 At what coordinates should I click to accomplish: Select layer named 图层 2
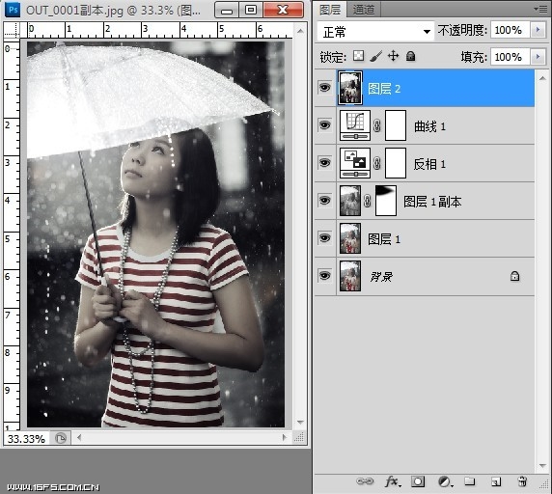pos(384,89)
